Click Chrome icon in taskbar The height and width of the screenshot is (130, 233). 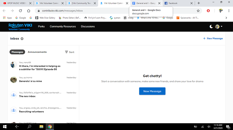tap(50, 127)
